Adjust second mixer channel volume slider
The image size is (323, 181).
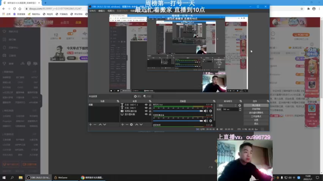tap(178, 121)
